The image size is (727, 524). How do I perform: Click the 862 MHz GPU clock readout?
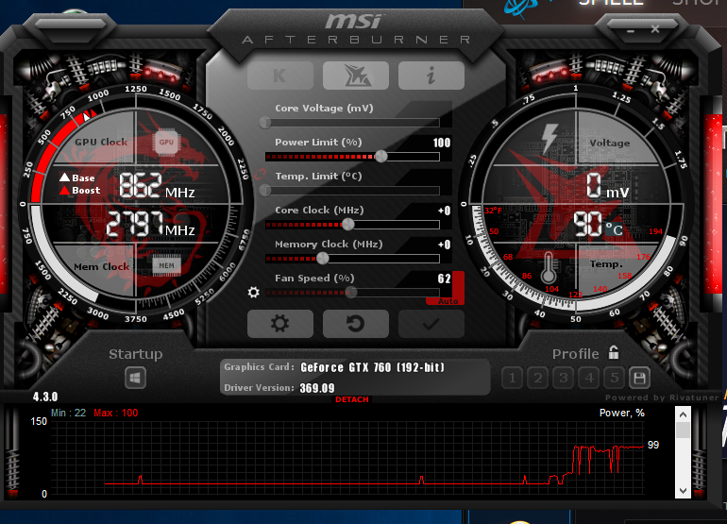[x=157, y=186]
